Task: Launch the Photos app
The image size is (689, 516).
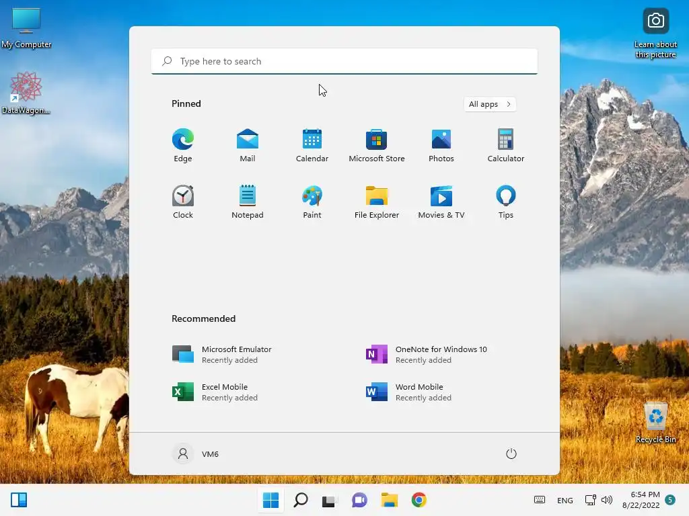Action: point(441,145)
